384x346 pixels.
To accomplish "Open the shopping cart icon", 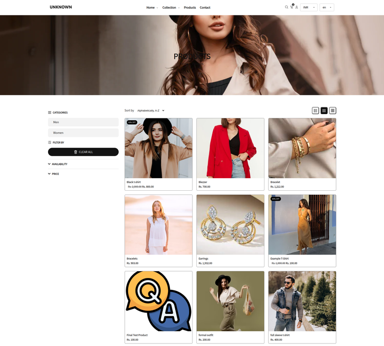I will click(291, 7).
